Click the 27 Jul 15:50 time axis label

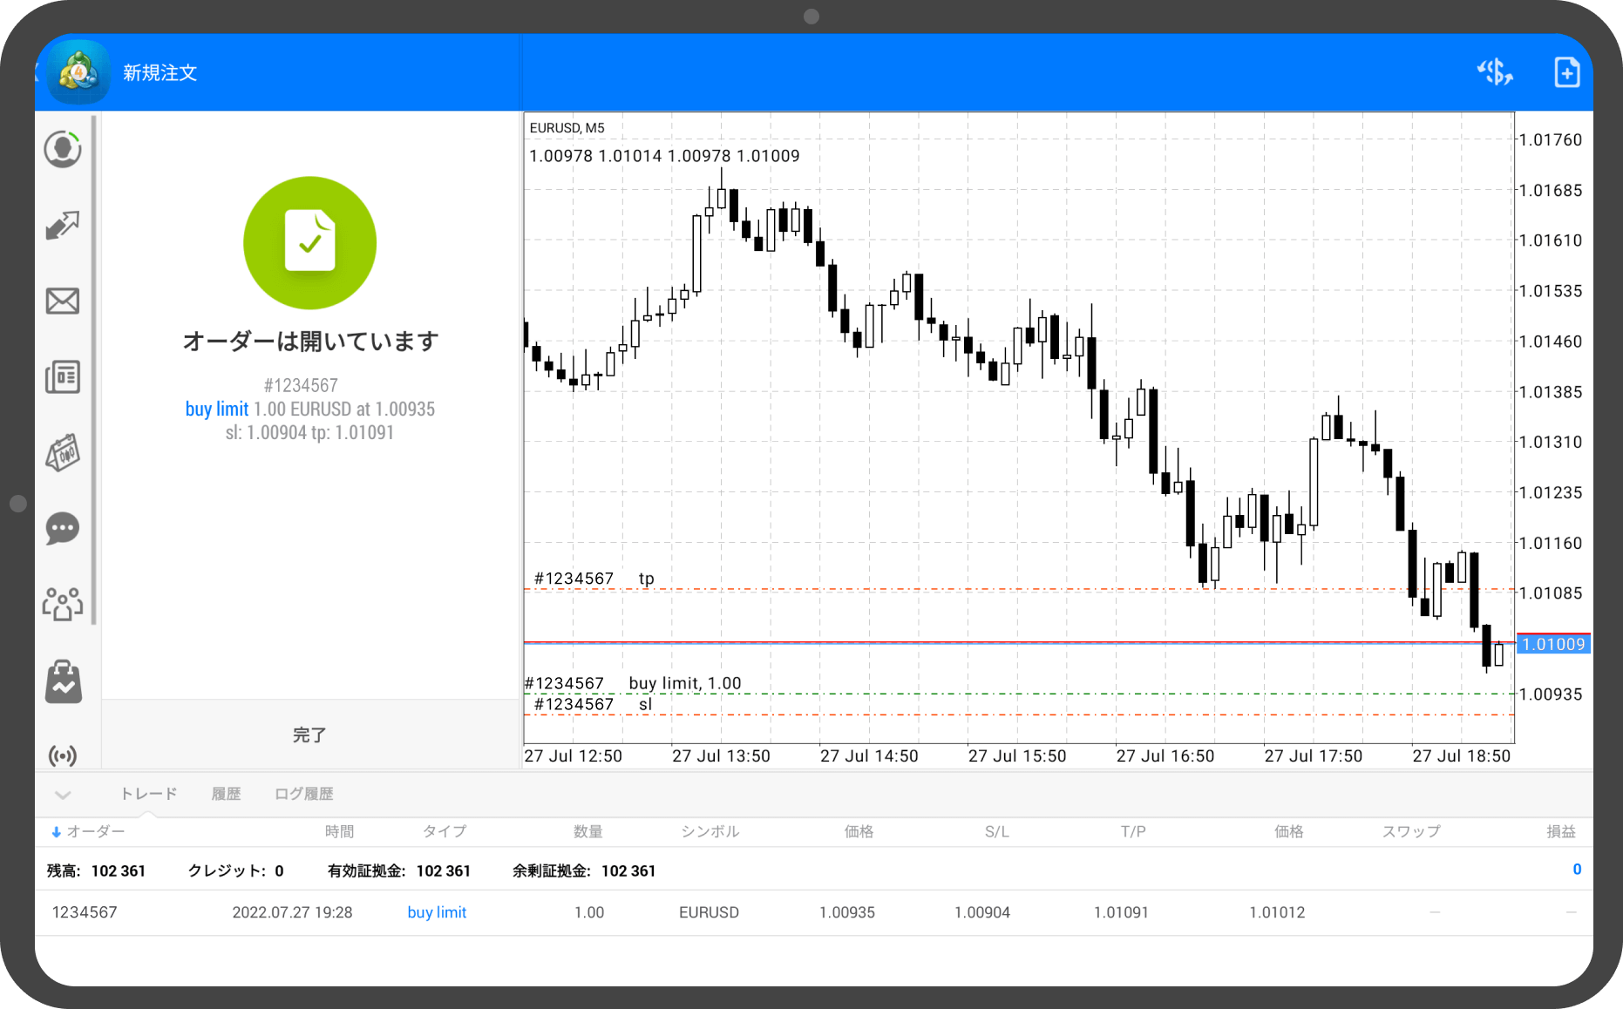click(1017, 755)
